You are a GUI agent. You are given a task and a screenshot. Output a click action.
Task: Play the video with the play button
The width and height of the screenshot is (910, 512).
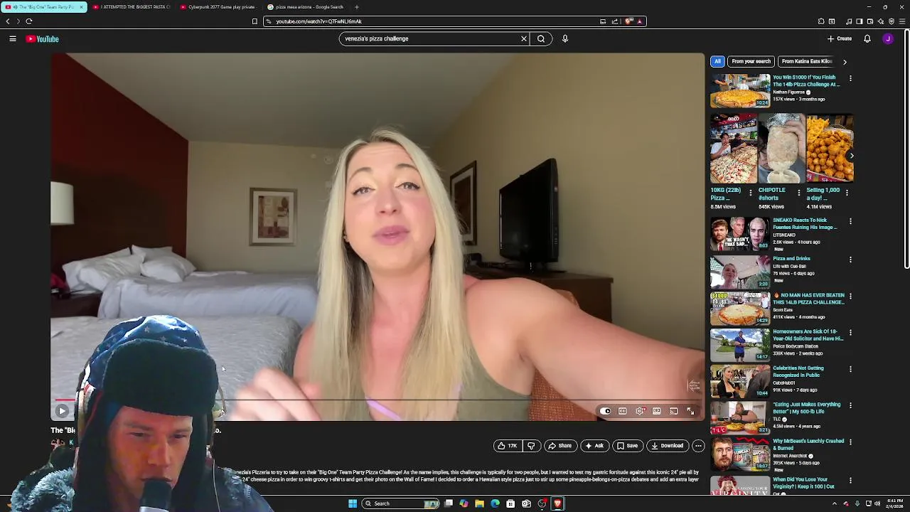point(62,411)
